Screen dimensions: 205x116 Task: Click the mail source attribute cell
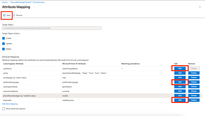pos(64,78)
